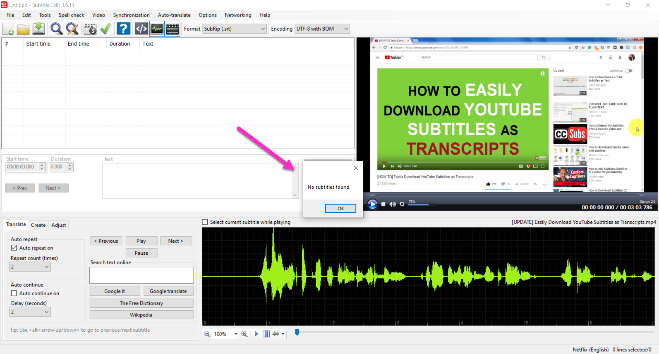Image resolution: width=659 pixels, height=354 pixels.
Task: Click the waveform spectrogram grid icon
Action: coord(266,334)
